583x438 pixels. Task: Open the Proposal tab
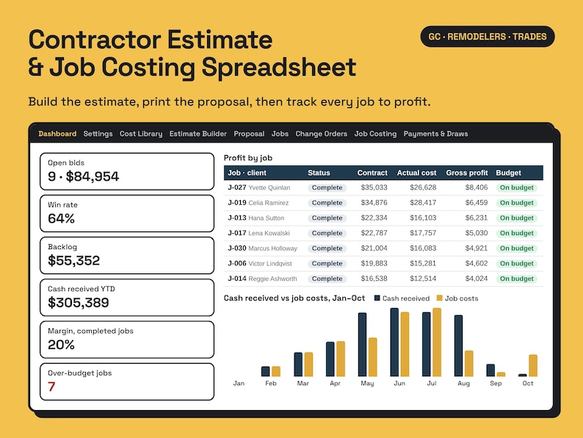[x=249, y=134]
